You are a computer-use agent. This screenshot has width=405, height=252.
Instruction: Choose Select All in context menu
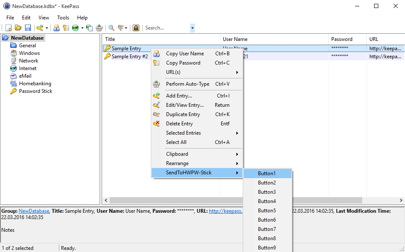197,142
